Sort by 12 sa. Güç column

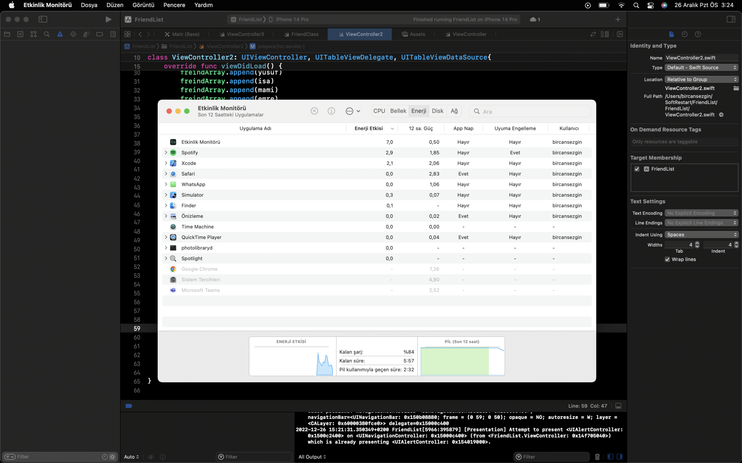421,129
